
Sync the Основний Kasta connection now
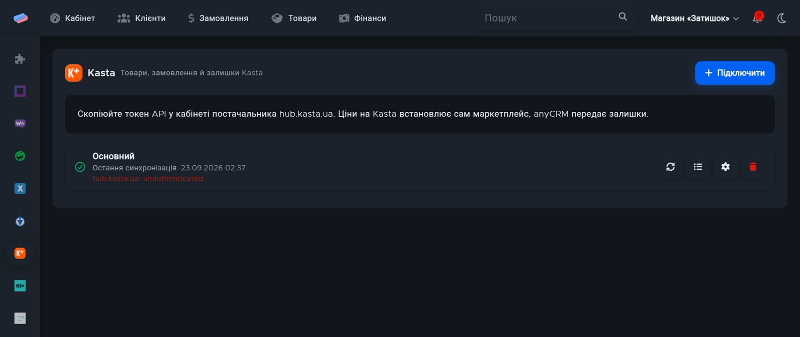[x=670, y=167]
